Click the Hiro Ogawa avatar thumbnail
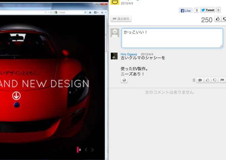 (114, 56)
